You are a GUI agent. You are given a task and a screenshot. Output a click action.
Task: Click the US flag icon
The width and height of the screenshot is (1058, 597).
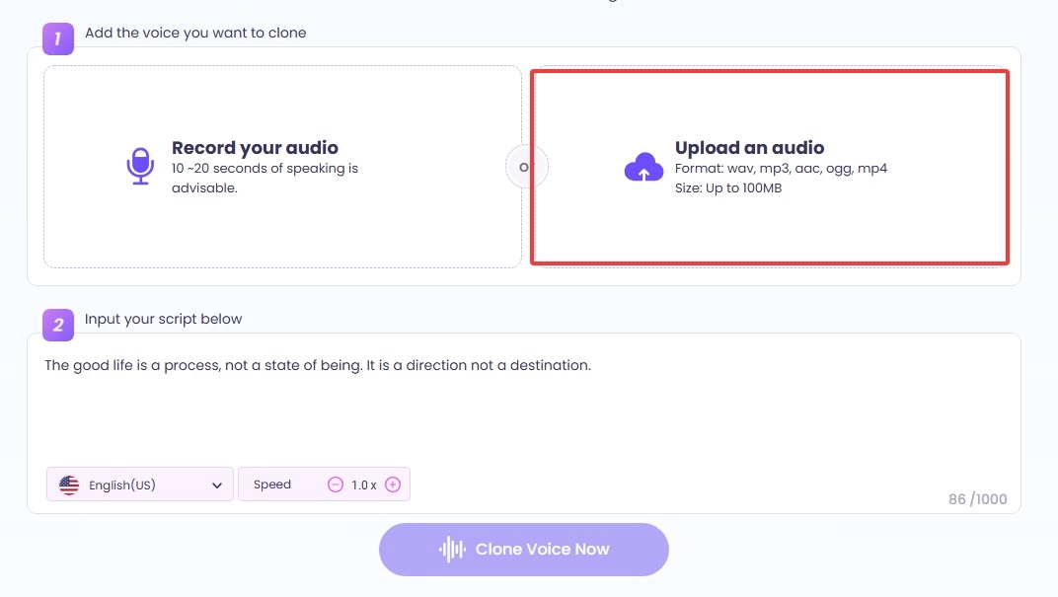coord(69,485)
